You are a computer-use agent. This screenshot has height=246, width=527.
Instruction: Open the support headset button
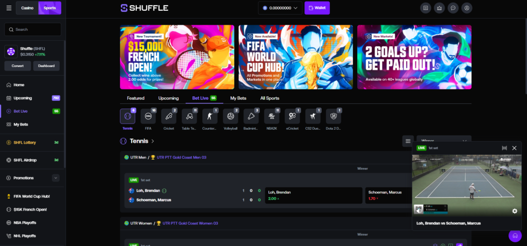(x=515, y=236)
